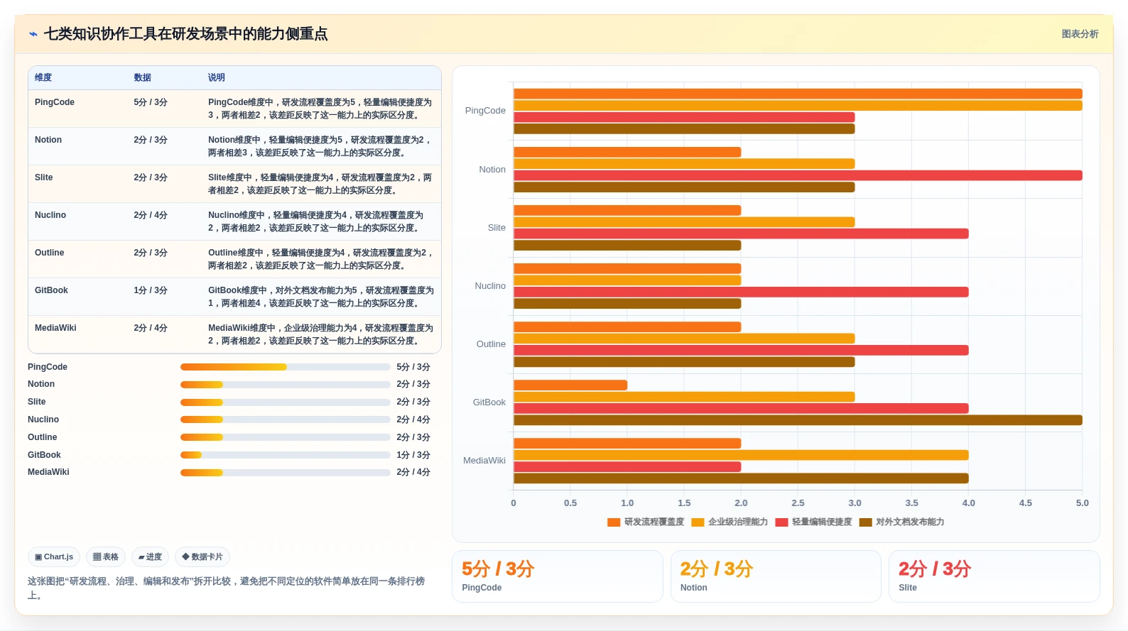Select the 表格 chip
1128x631 pixels.
pyautogui.click(x=106, y=557)
